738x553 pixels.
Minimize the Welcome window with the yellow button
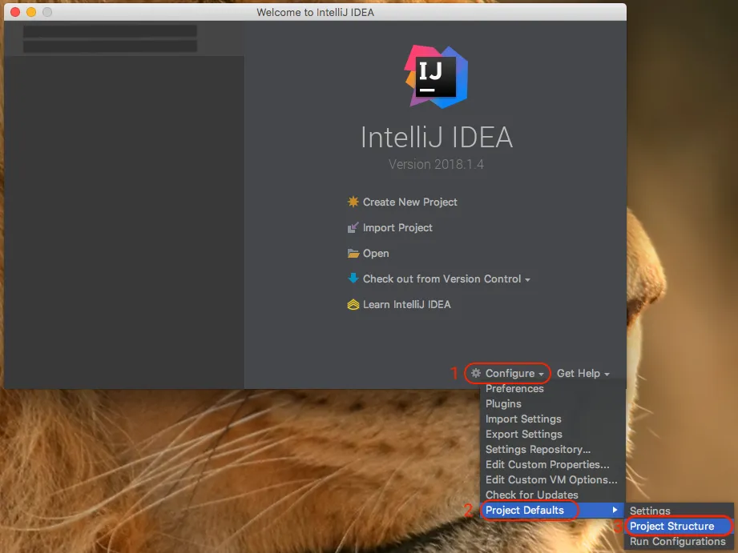point(31,12)
